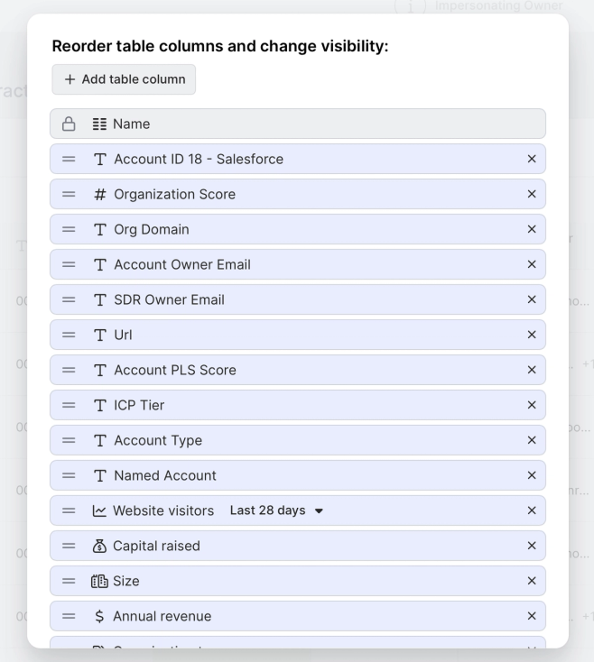594x662 pixels.
Task: Click the dollar icon for Annual revenue
Action: pyautogui.click(x=99, y=616)
